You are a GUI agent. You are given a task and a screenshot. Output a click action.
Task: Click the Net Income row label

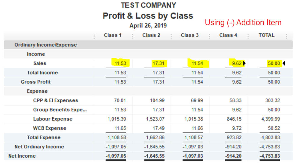[x=22, y=156]
